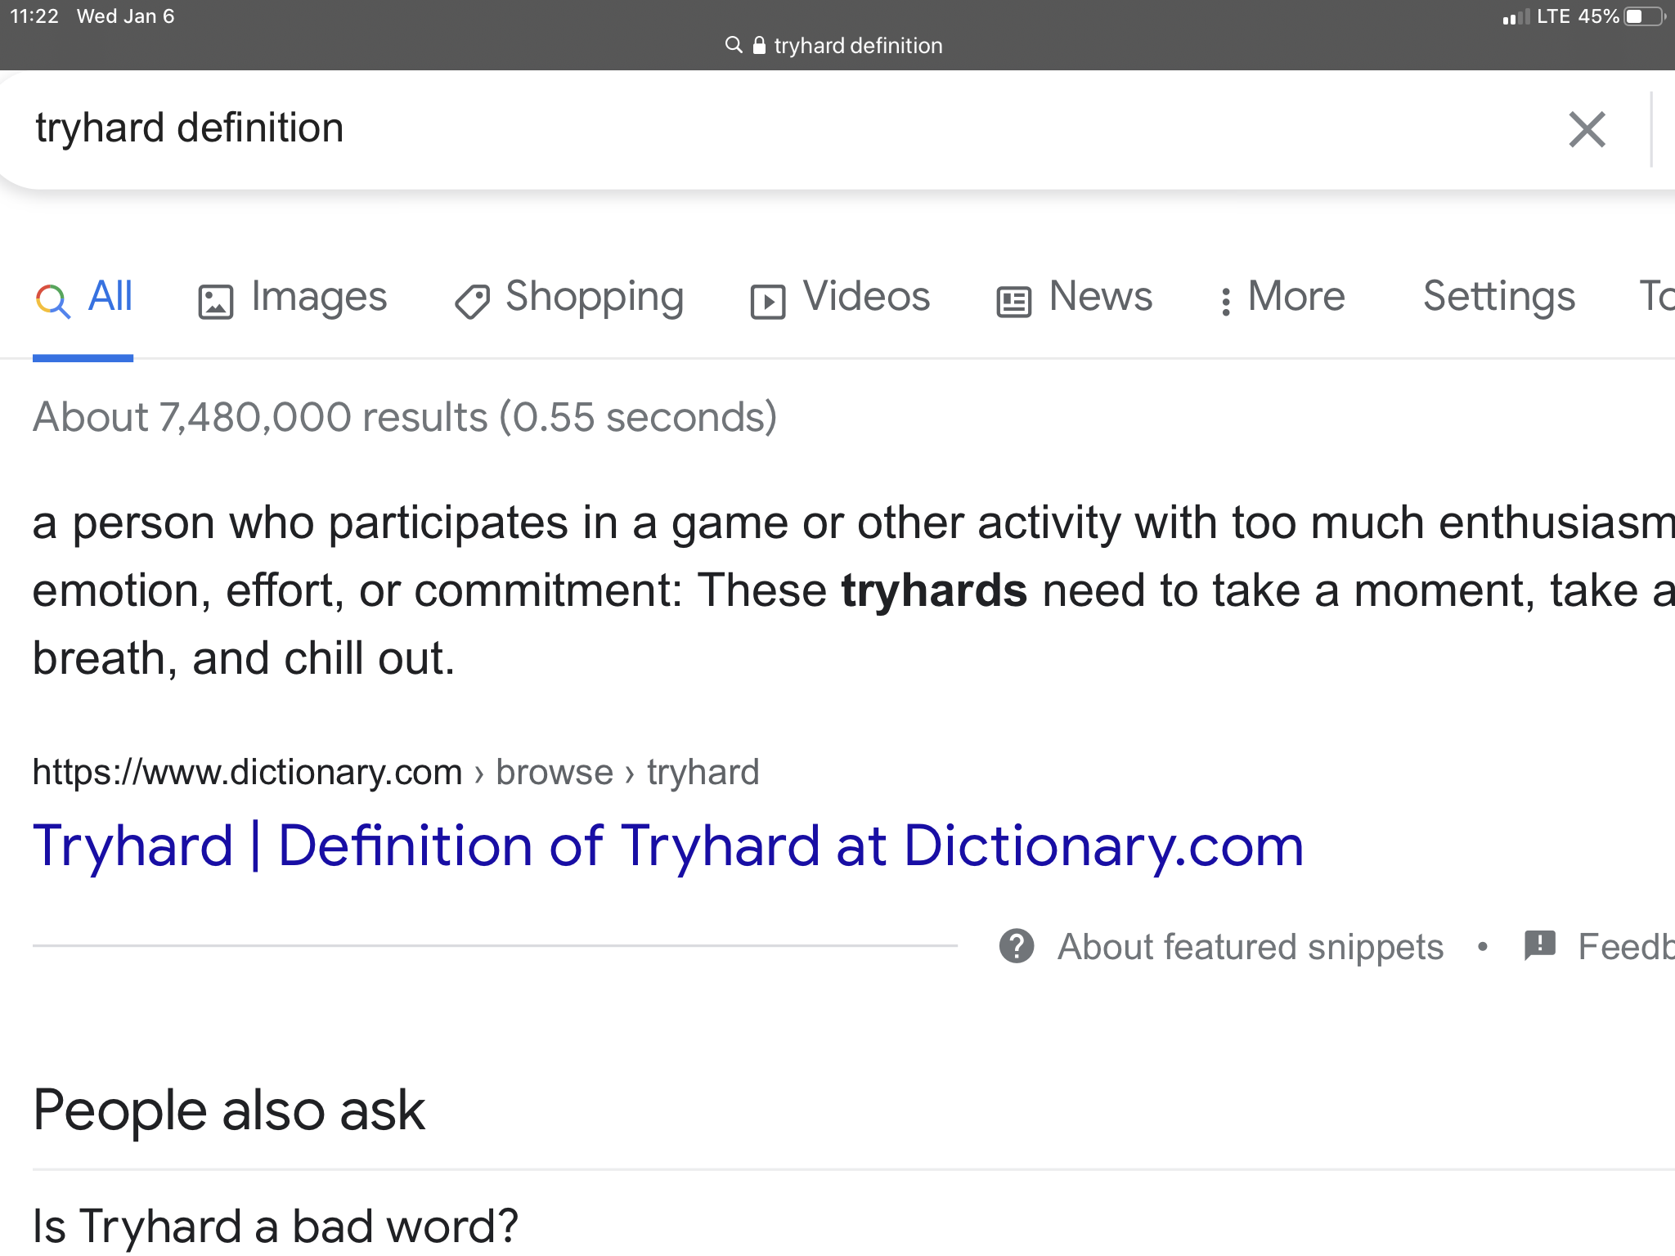Viewport: 1675px width, 1256px height.
Task: Tap the battery indicator in status bar
Action: coord(1644,16)
